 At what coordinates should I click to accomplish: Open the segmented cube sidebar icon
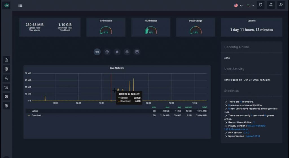coord(6,96)
